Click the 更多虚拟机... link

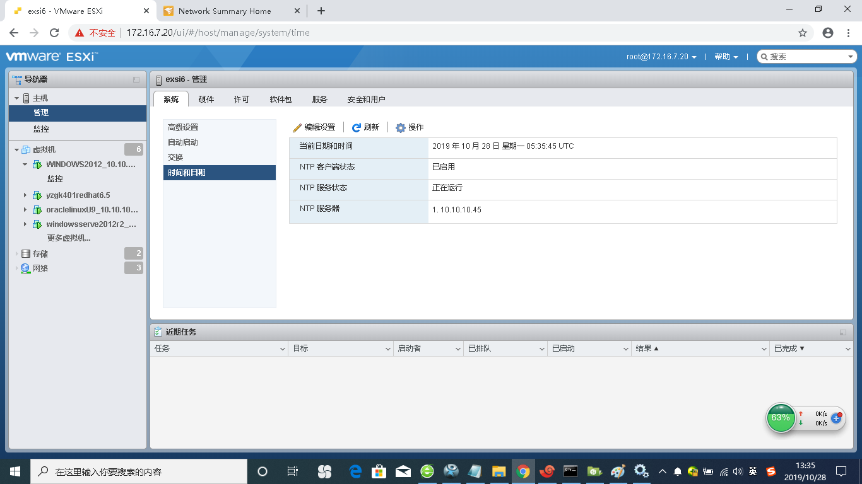coord(69,238)
